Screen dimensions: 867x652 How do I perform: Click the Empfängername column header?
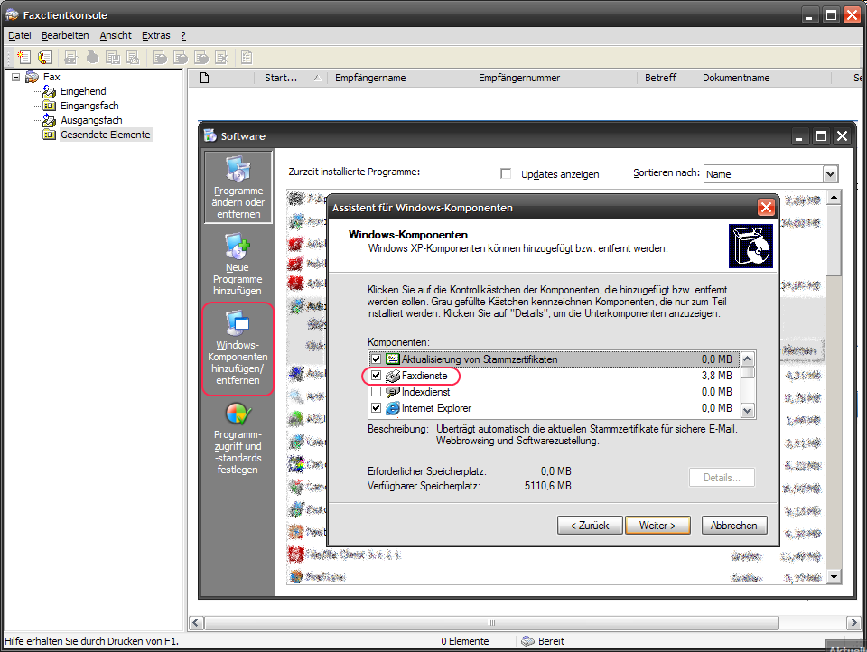point(398,78)
